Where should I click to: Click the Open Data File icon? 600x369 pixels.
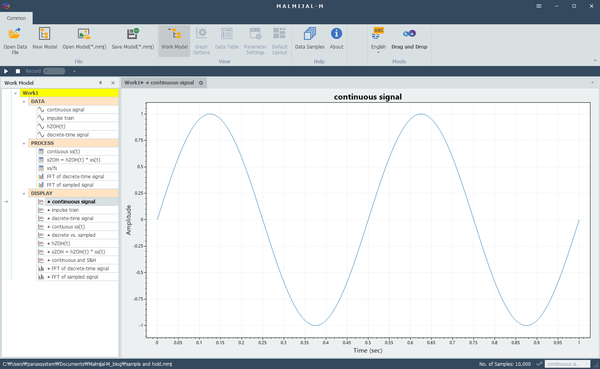tap(15, 33)
